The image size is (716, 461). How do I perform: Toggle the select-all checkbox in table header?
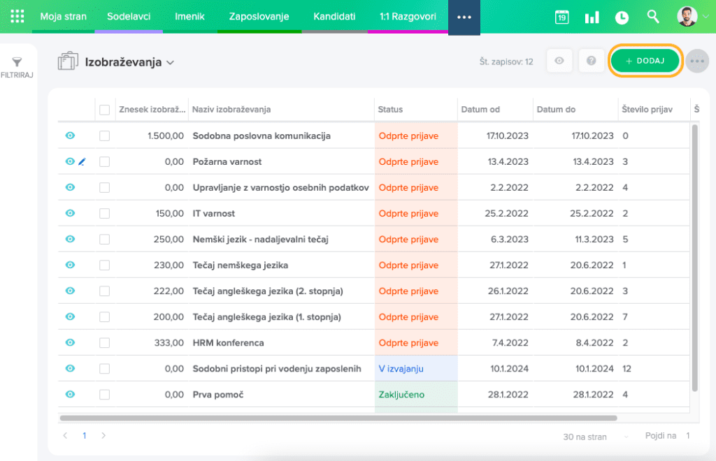click(104, 110)
